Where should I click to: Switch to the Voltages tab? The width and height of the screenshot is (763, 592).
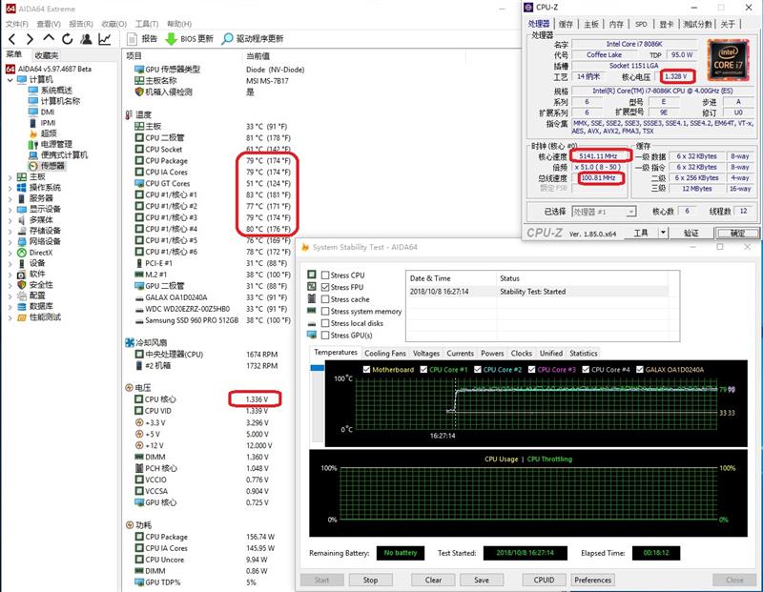click(x=426, y=353)
